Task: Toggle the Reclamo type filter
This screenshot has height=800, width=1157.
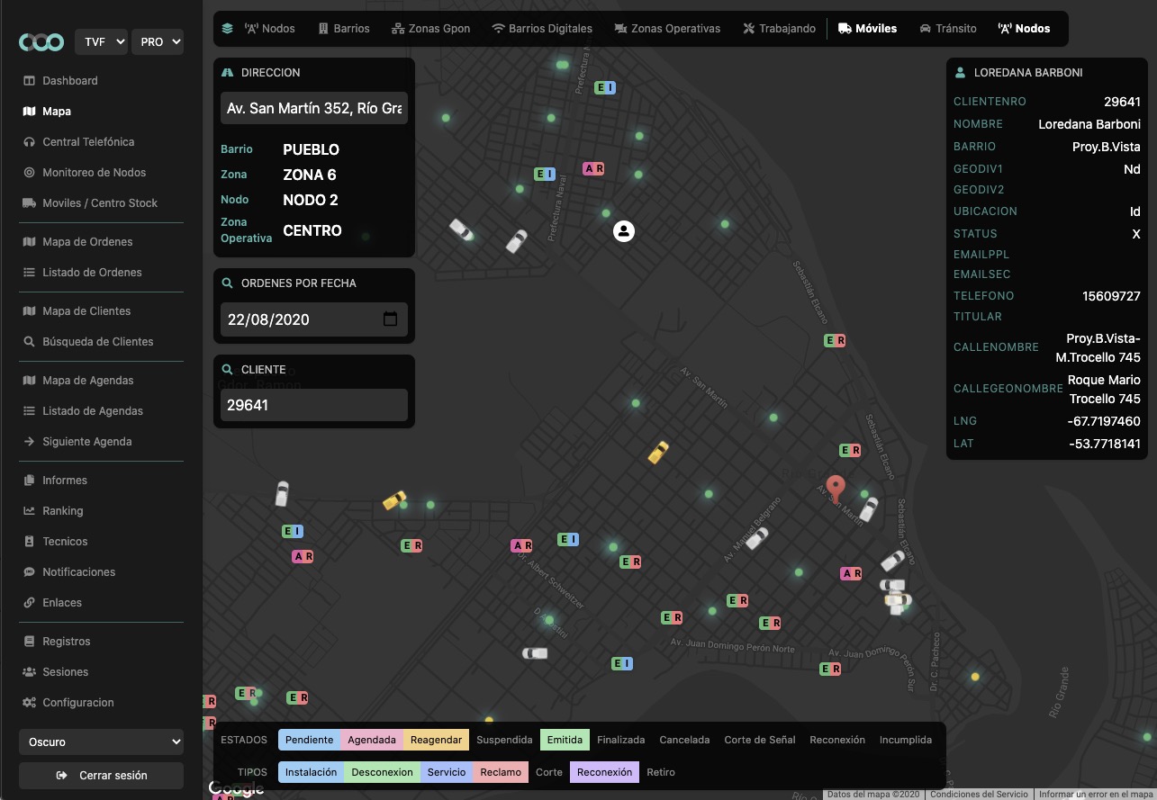Action: pos(501,772)
